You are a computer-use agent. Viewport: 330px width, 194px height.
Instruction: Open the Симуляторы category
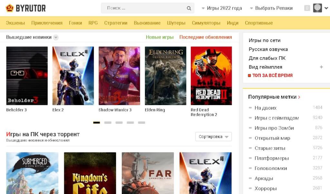coord(206,23)
